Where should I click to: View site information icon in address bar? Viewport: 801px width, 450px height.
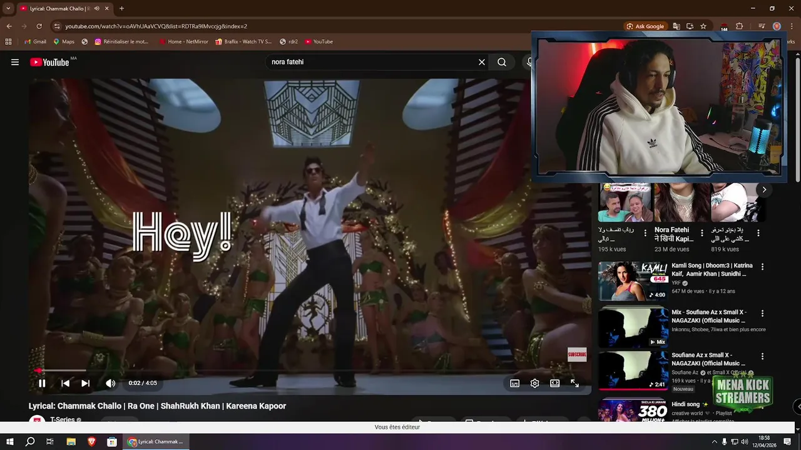pos(57,26)
